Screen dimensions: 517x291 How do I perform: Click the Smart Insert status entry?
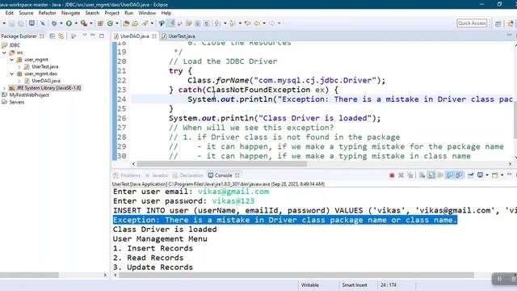click(x=355, y=285)
